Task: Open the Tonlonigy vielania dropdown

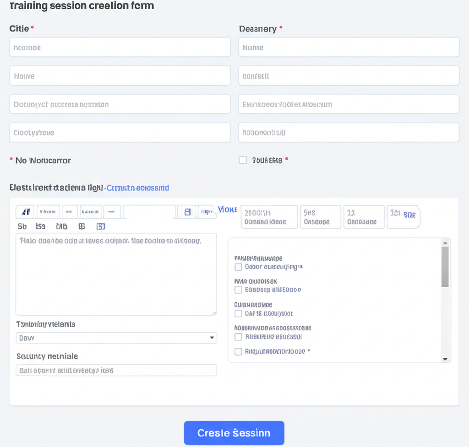Action: 116,338
